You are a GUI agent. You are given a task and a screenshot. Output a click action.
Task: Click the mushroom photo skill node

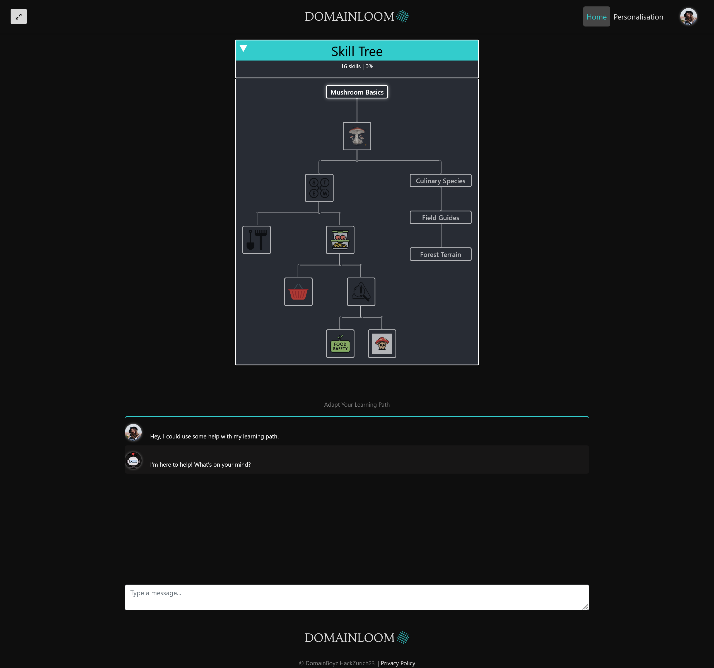pyautogui.click(x=357, y=136)
